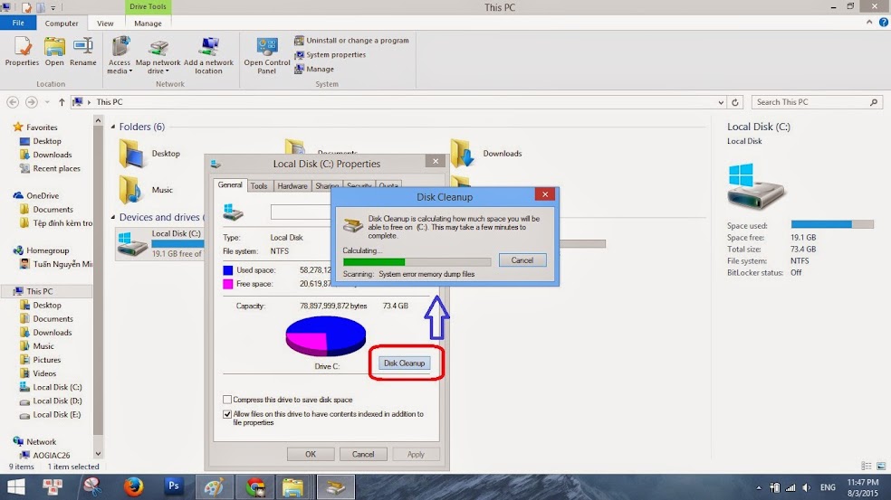Switch to the Manage ribbon tab
891x500 pixels.
click(148, 24)
